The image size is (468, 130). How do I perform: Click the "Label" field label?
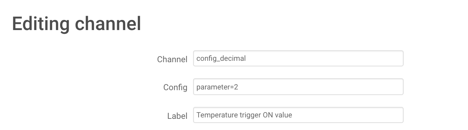pyautogui.click(x=177, y=116)
